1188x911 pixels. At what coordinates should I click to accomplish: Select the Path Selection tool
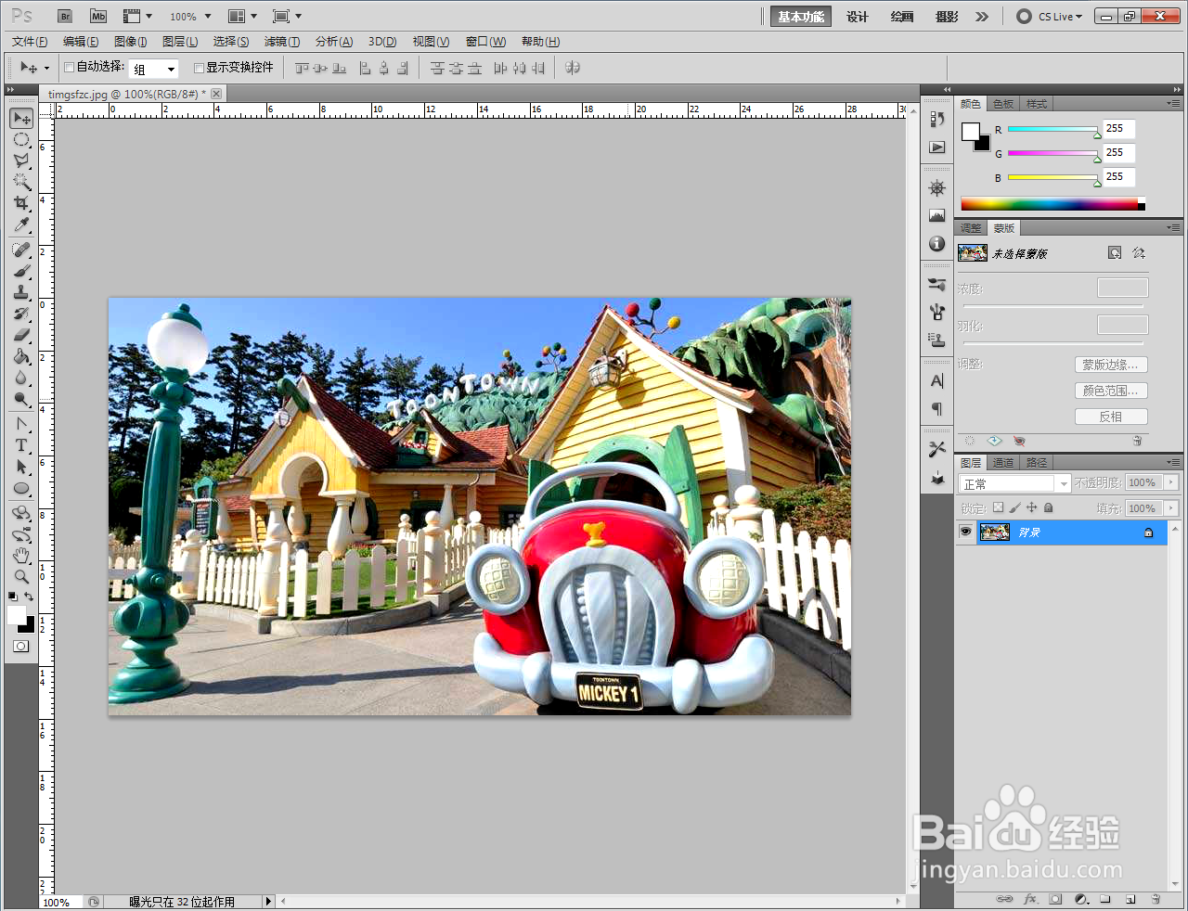click(21, 467)
